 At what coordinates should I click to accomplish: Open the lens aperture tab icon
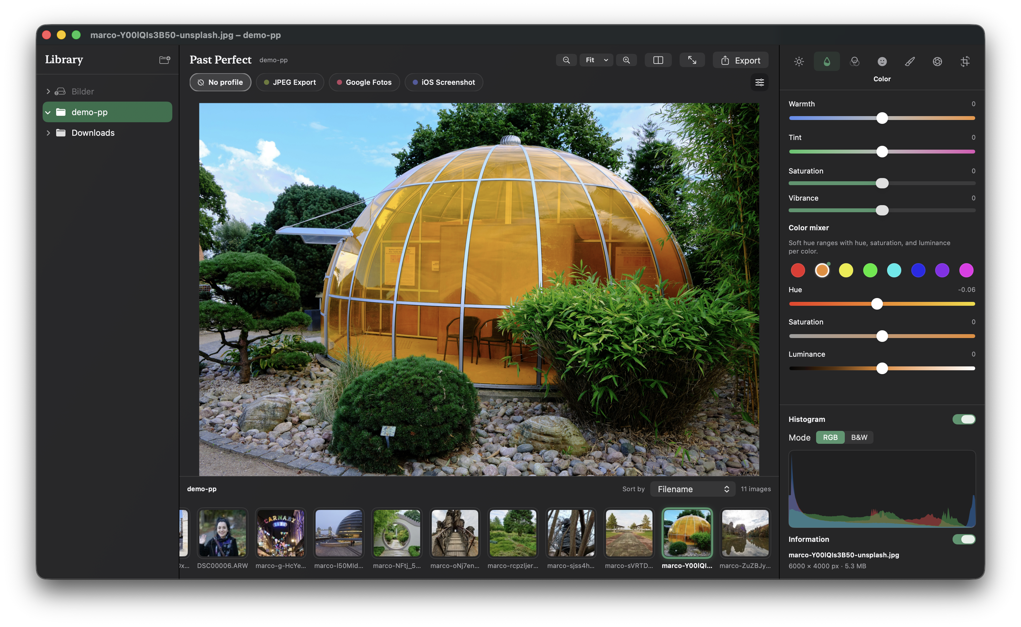(937, 61)
